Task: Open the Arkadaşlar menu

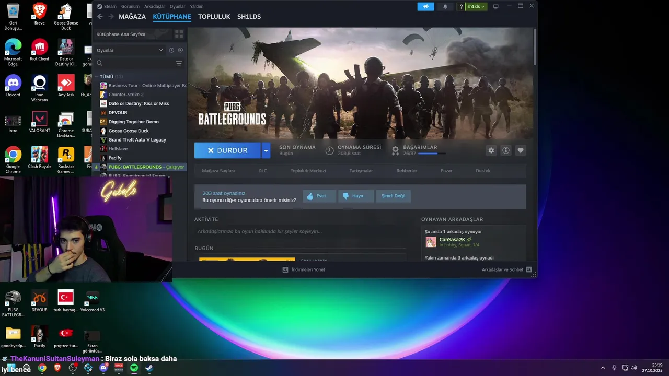Action: [x=154, y=6]
